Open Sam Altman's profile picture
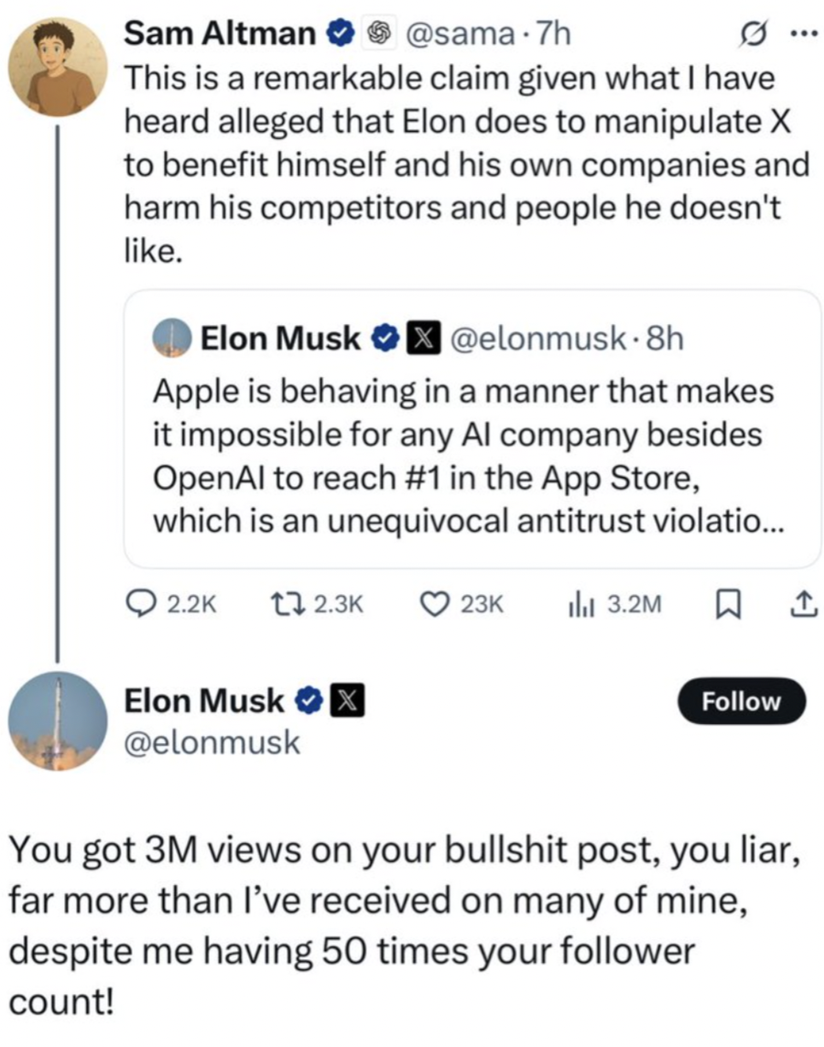The image size is (824, 1047). click(x=54, y=68)
